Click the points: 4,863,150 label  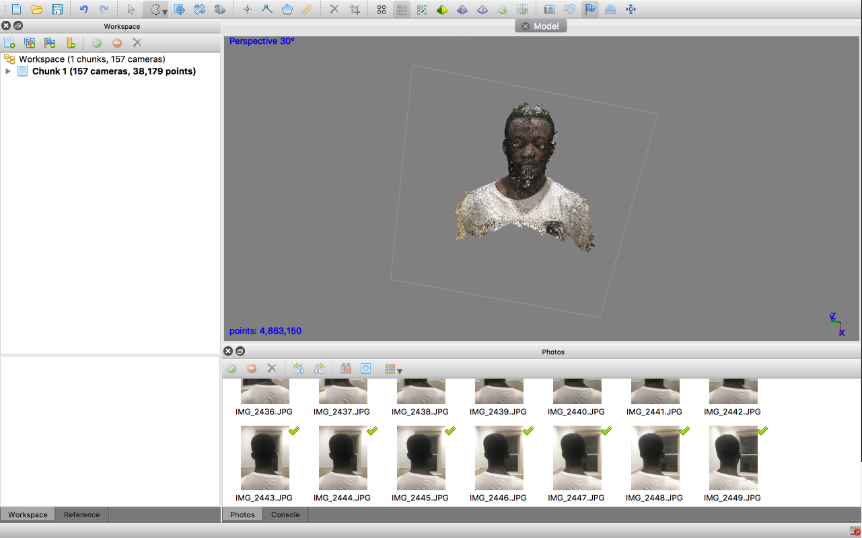265,331
